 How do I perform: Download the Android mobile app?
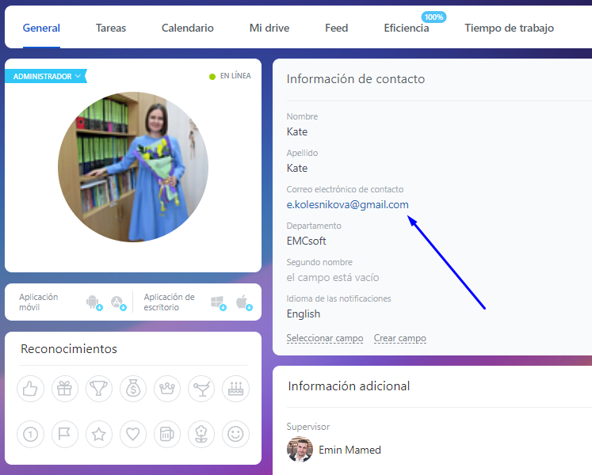point(94,302)
